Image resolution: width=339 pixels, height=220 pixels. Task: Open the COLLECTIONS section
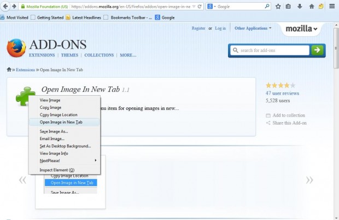coord(99,55)
